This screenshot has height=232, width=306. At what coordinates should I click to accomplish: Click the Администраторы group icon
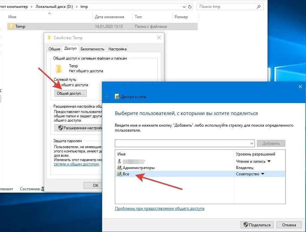pyautogui.click(x=119, y=167)
